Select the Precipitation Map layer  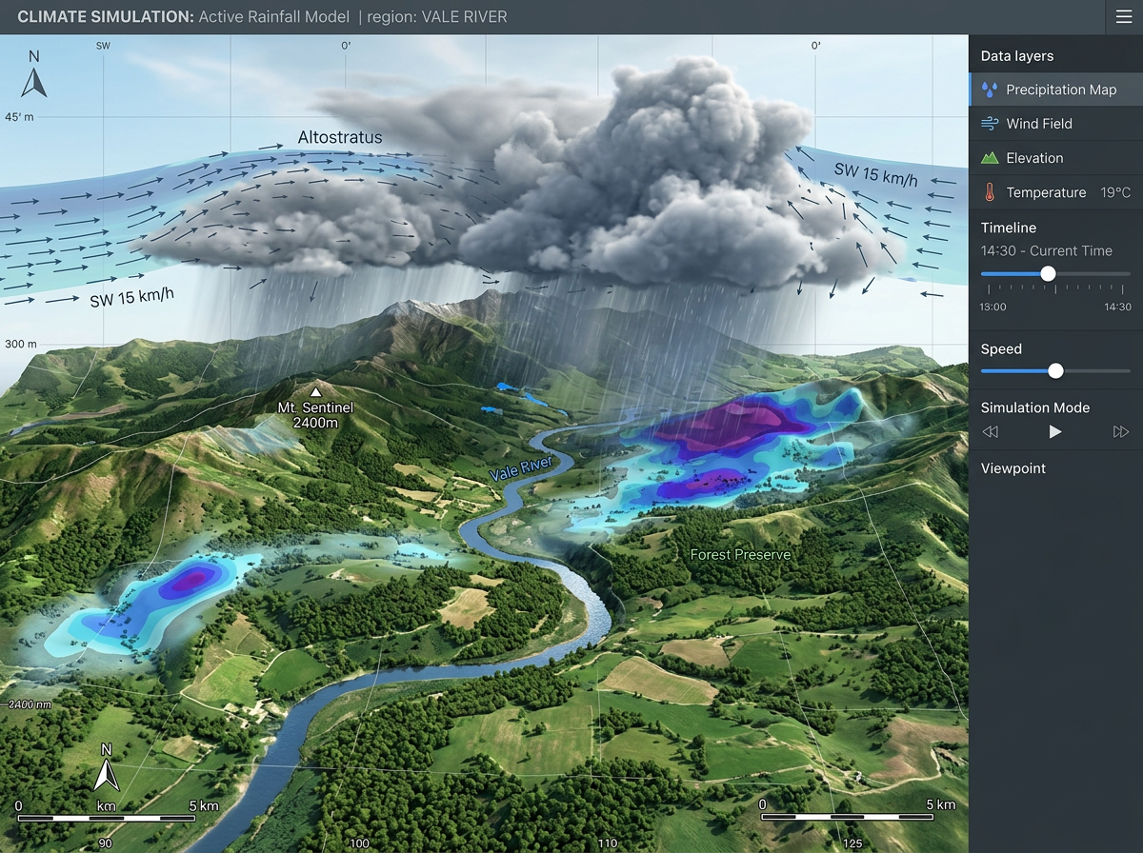coord(1055,89)
